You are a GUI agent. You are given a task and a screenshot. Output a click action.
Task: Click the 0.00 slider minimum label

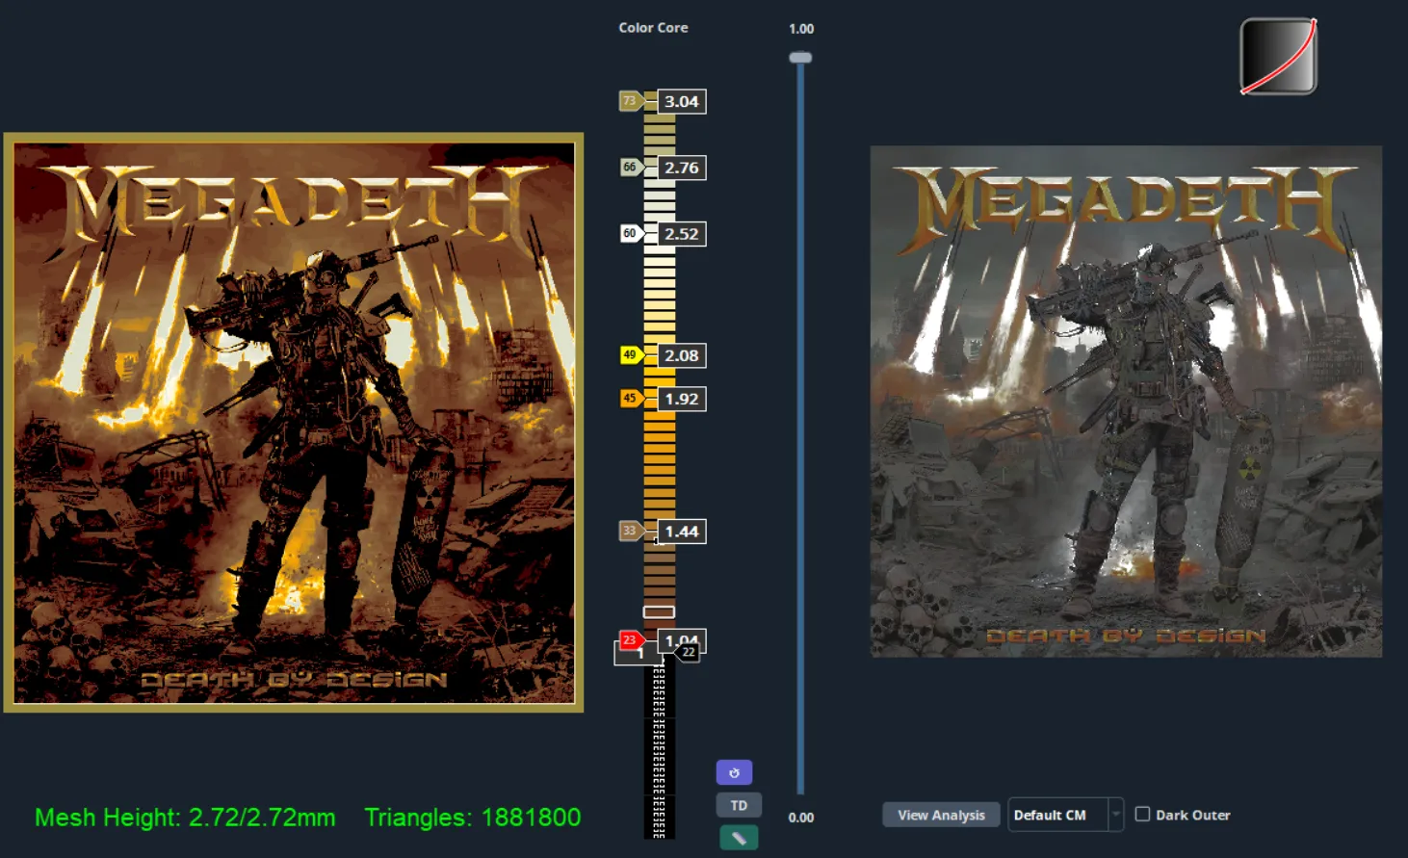tap(801, 818)
